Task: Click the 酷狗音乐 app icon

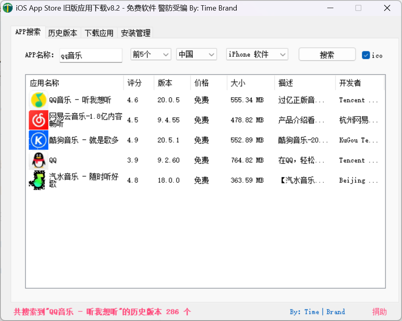Action: click(38, 140)
